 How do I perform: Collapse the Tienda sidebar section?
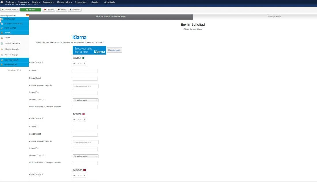(14, 32)
